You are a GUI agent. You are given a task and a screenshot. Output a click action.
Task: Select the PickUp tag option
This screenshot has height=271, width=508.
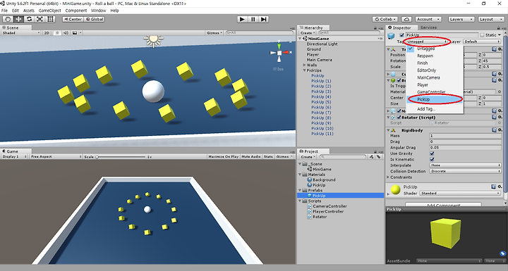(435, 99)
